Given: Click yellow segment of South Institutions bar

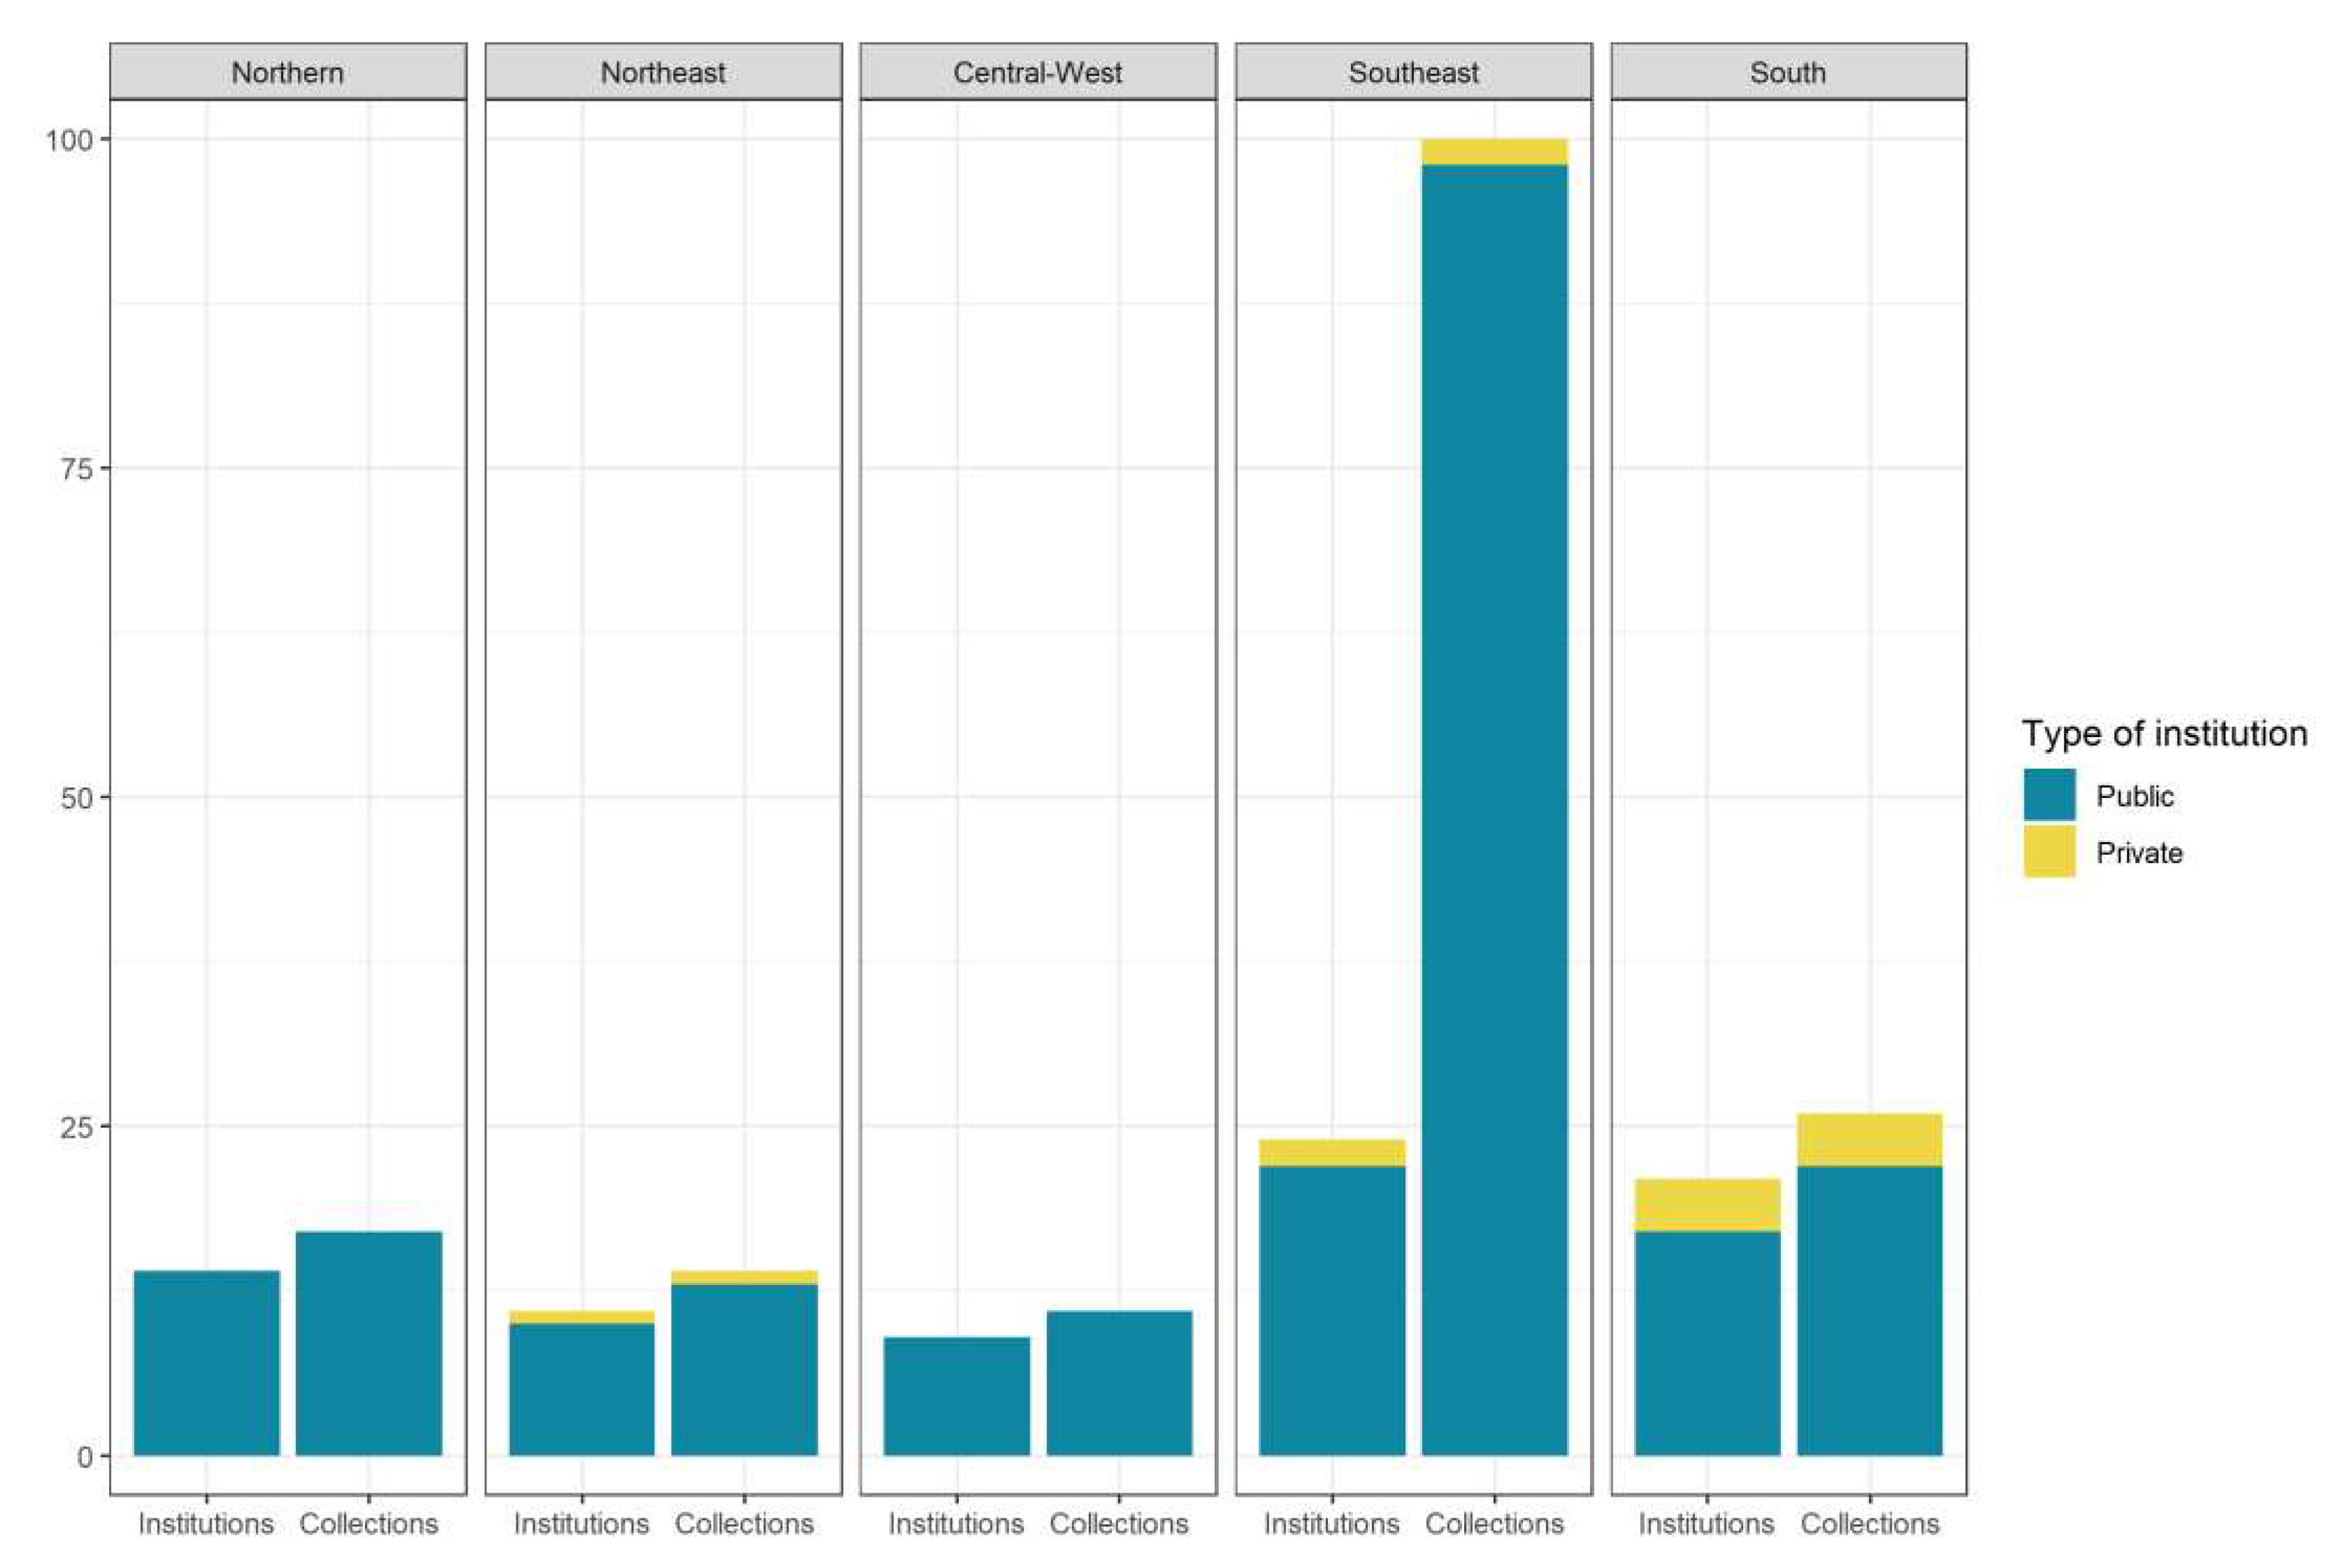Looking at the screenshot, I should click(1707, 1205).
